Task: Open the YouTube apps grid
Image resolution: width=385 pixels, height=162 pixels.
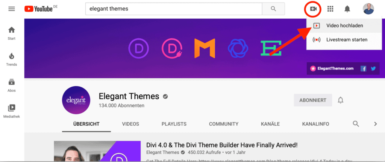Action: (330, 9)
